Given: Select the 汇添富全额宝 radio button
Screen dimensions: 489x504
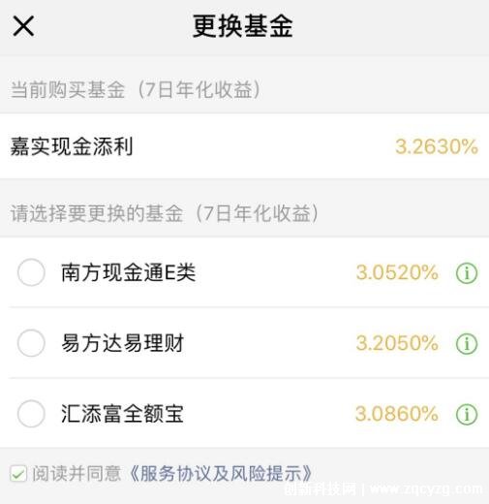Looking at the screenshot, I should (x=31, y=414).
